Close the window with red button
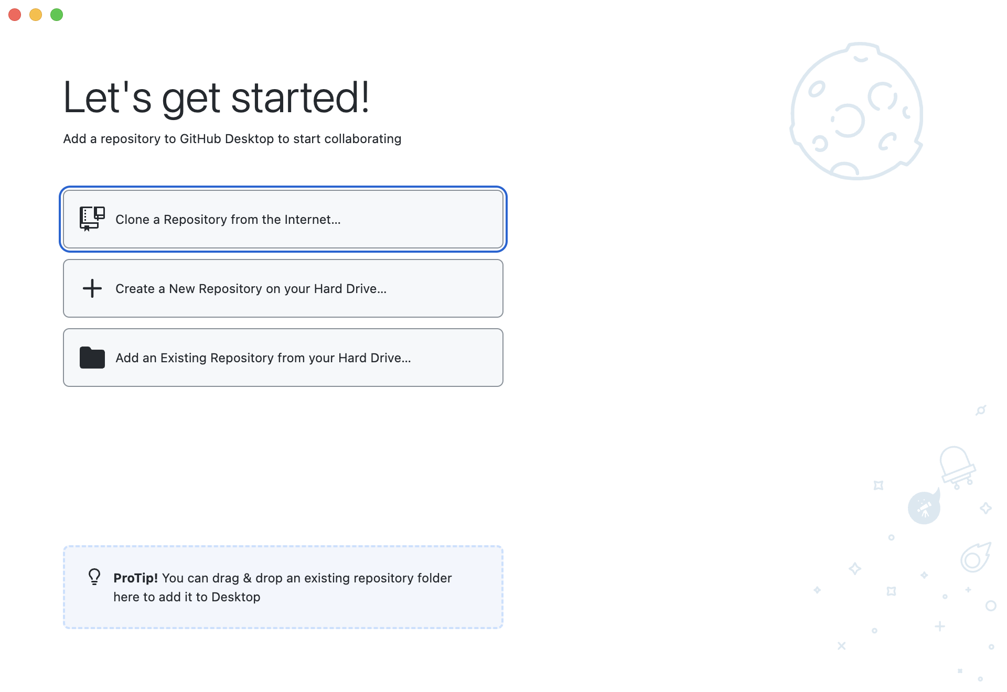 click(15, 15)
